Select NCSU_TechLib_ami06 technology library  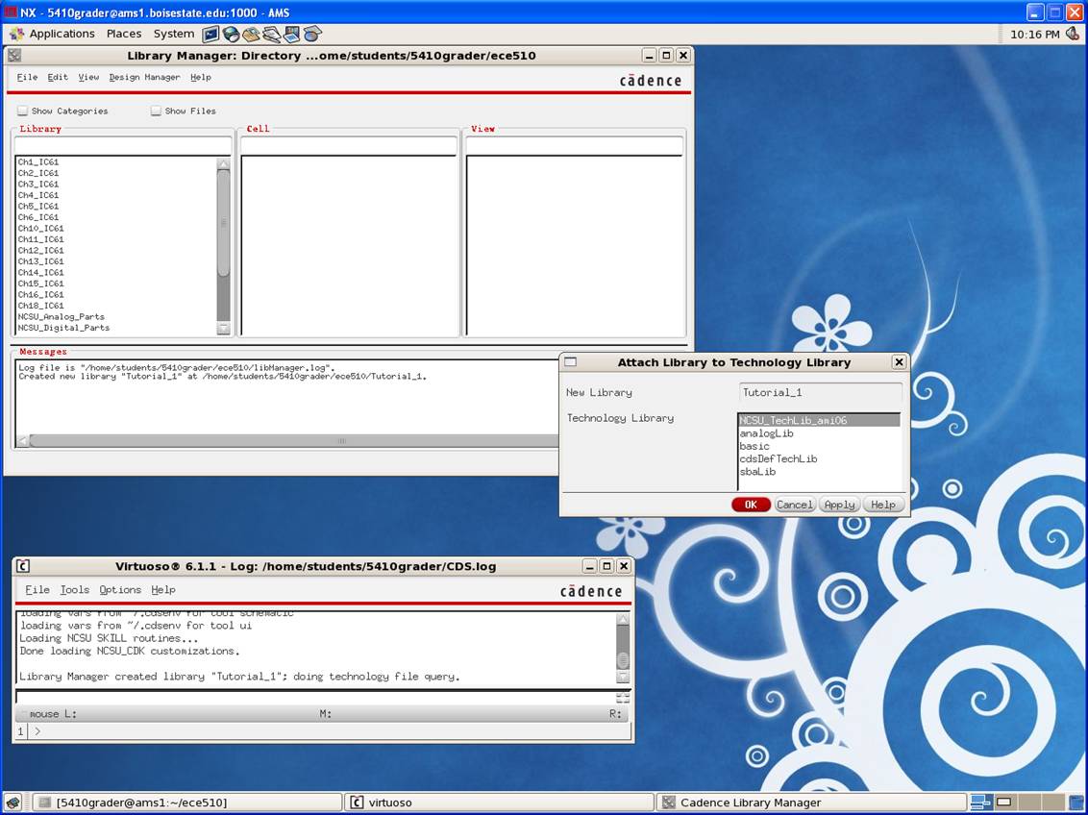pos(793,420)
